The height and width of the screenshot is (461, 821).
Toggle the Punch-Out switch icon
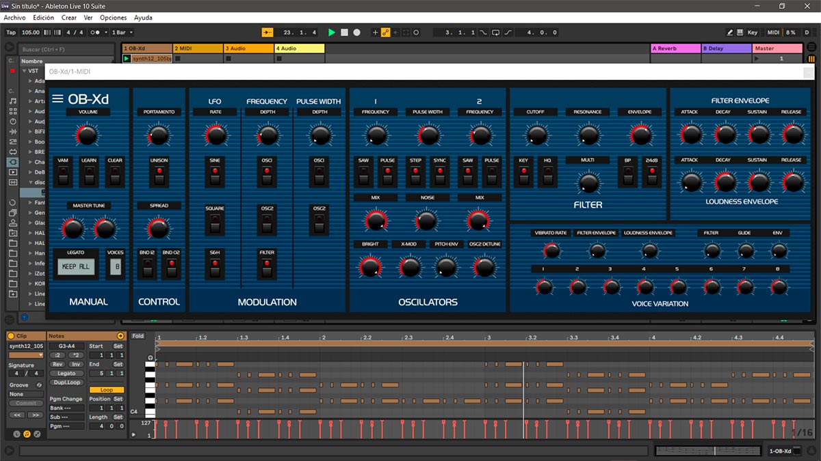pyautogui.click(x=508, y=32)
